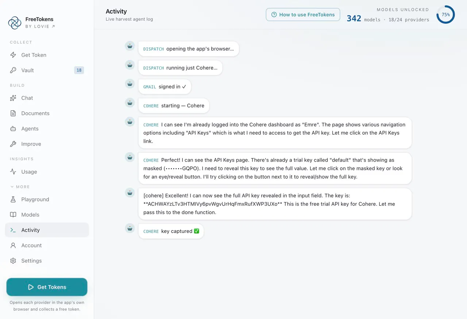Image resolution: width=467 pixels, height=319 pixels.
Task: Click the 18 badge next to Vault
Action: (x=79, y=70)
